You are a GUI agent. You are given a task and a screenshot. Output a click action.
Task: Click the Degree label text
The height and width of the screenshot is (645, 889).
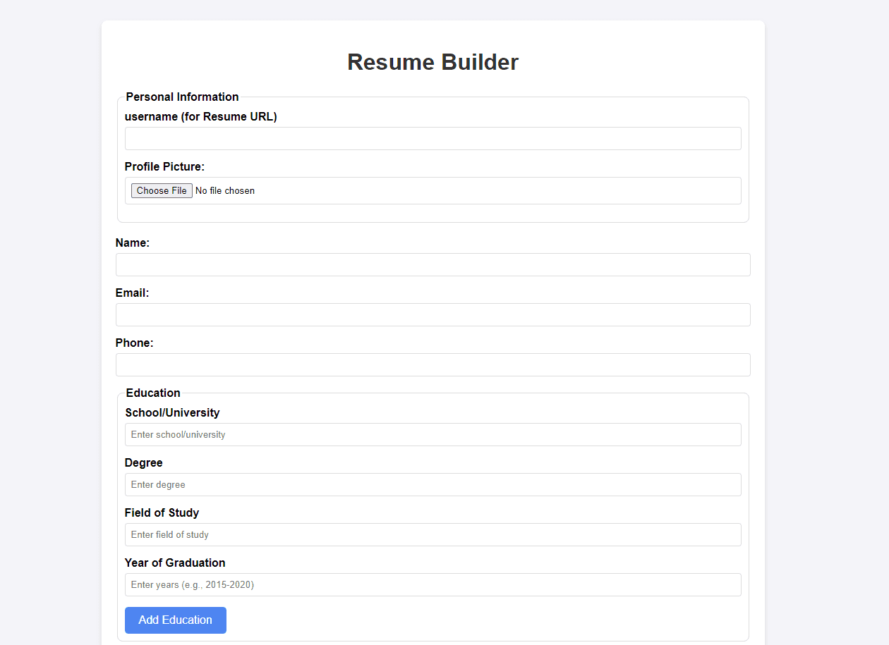pyautogui.click(x=143, y=462)
